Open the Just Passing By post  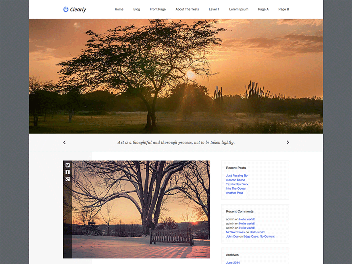tap(236, 175)
